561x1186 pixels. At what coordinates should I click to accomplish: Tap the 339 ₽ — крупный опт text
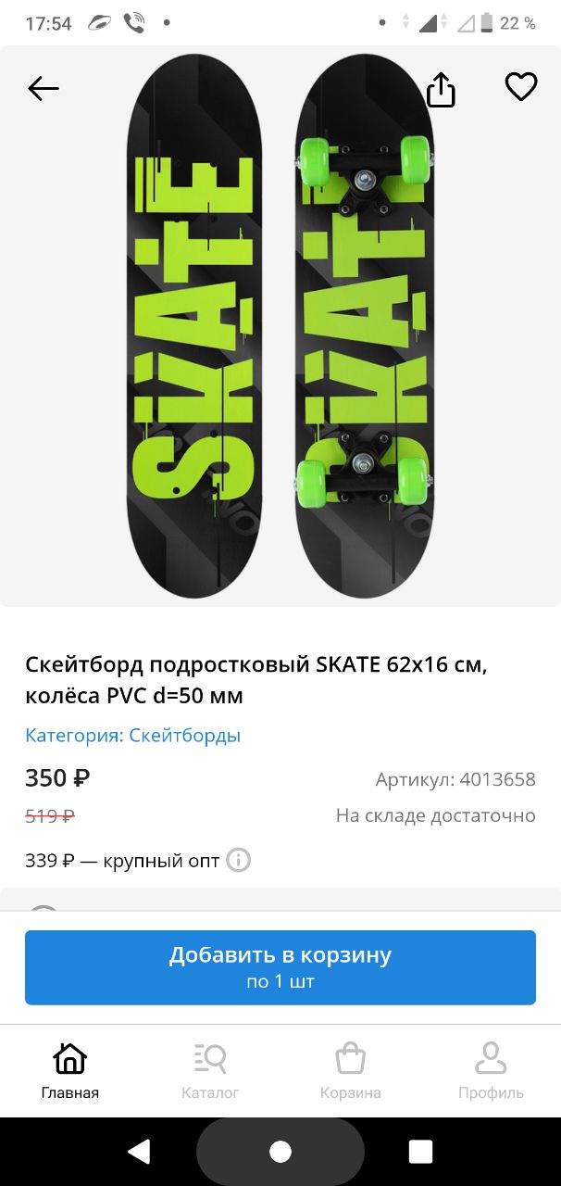click(122, 861)
